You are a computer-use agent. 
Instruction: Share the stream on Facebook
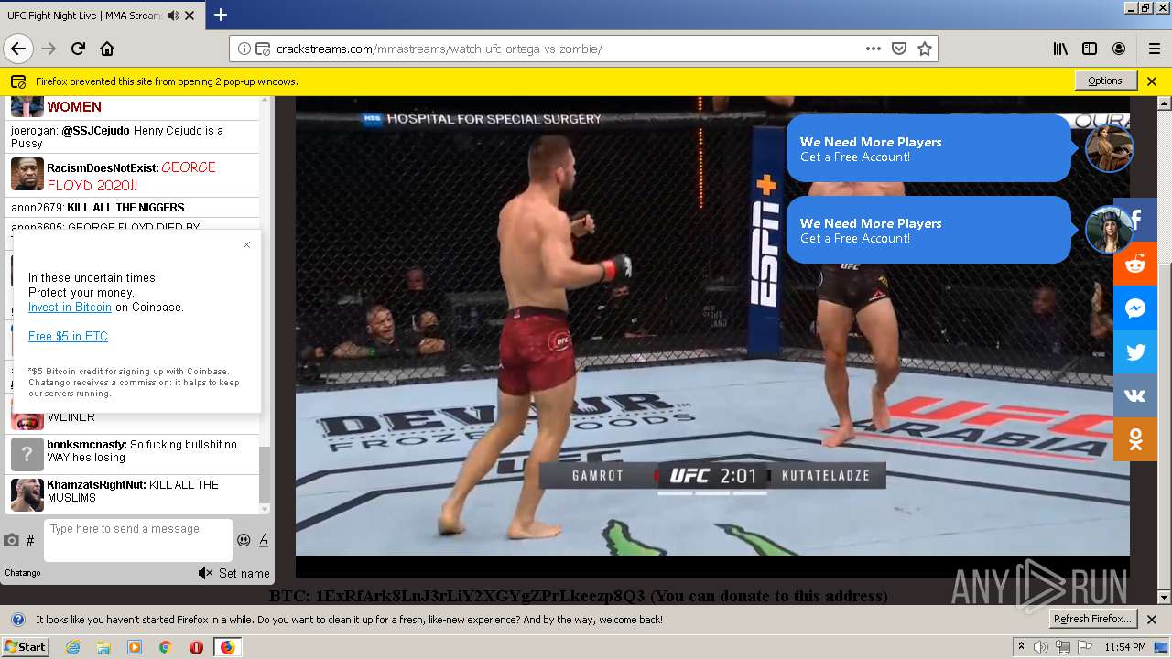pos(1135,220)
